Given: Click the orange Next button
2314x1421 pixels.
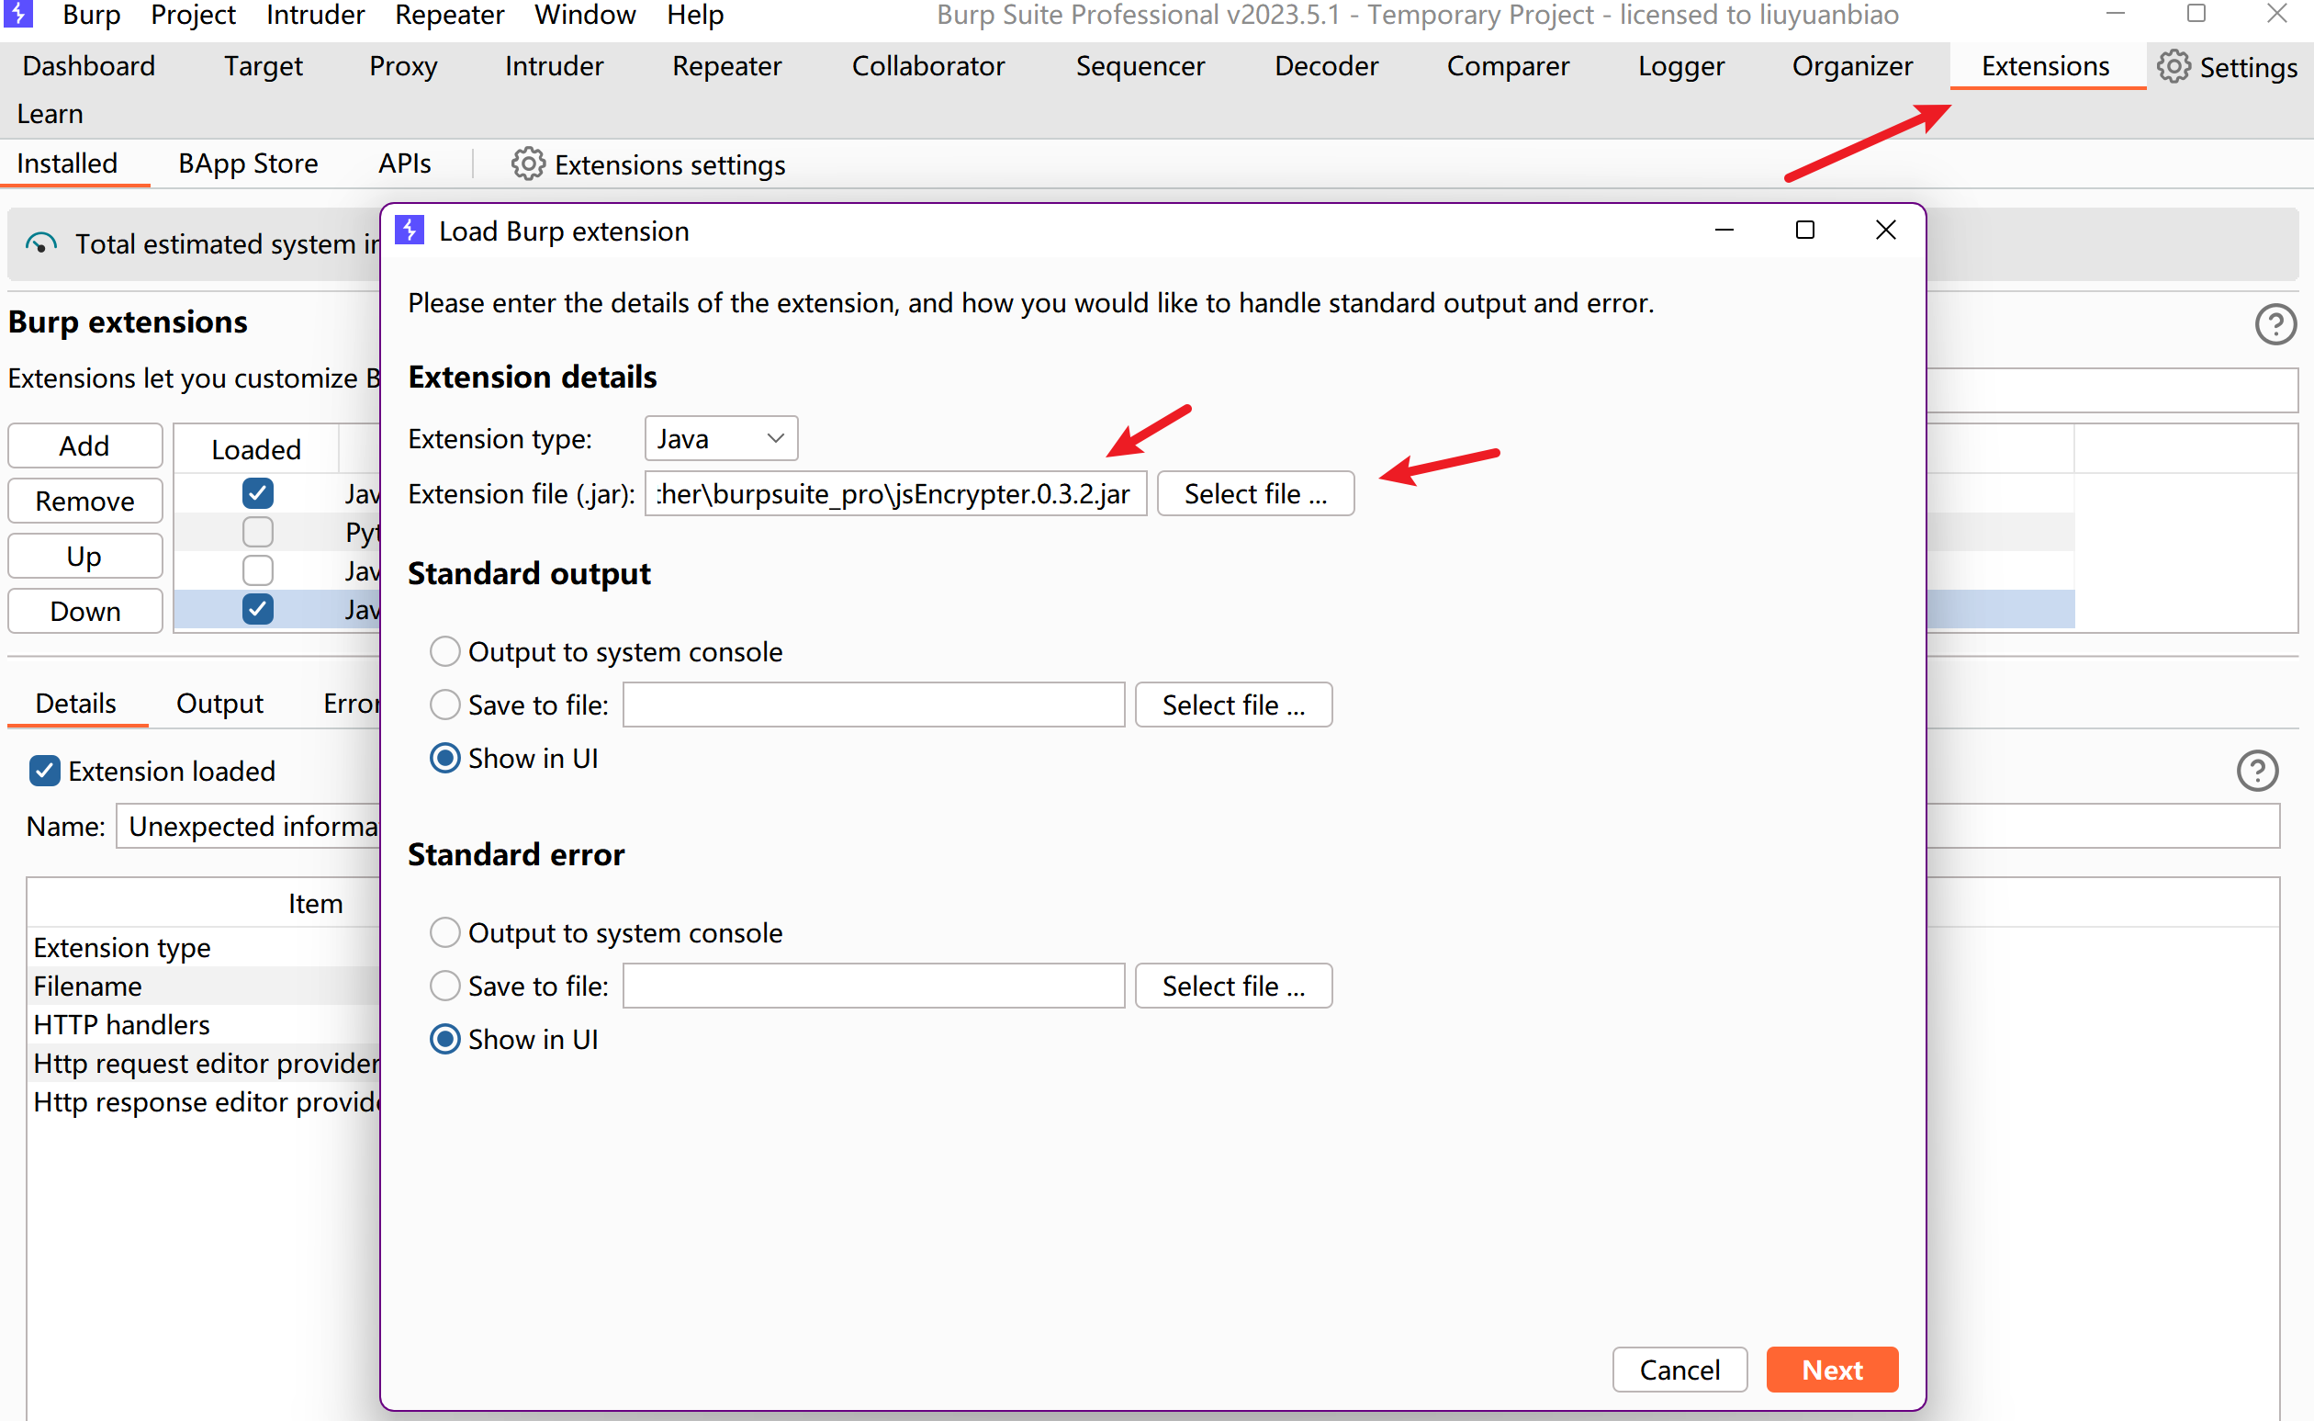Looking at the screenshot, I should pos(1831,1370).
